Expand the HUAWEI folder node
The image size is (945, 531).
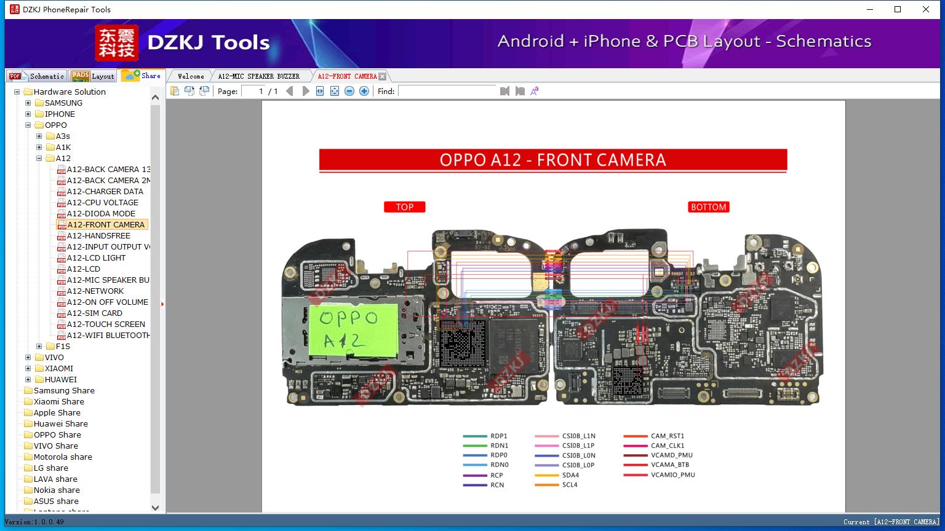[28, 380]
